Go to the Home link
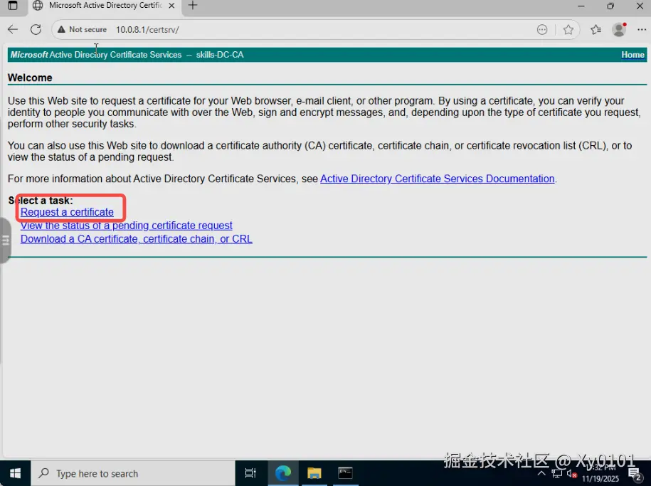The width and height of the screenshot is (651, 486). click(633, 55)
